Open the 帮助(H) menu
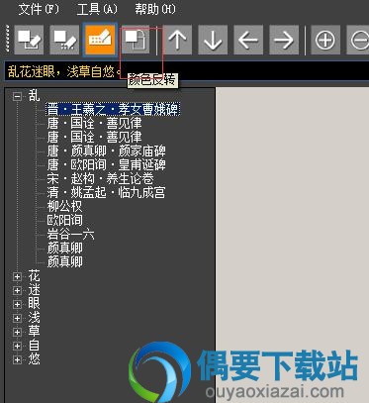Viewport: 369px width, 403px height. pos(155,9)
